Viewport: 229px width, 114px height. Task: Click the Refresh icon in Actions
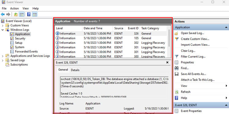(176, 92)
